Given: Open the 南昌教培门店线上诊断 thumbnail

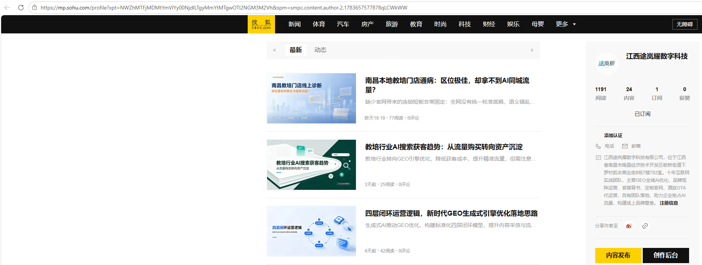Looking at the screenshot, I should pos(311,98).
